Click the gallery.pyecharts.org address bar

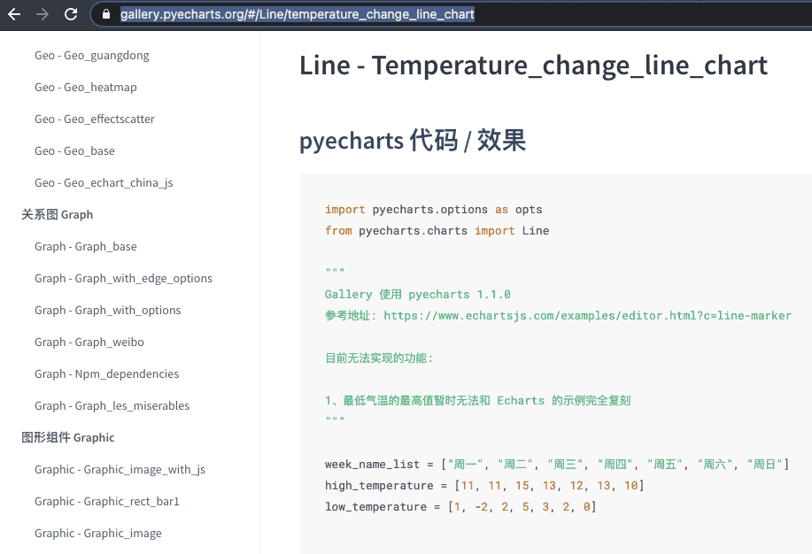(x=298, y=14)
